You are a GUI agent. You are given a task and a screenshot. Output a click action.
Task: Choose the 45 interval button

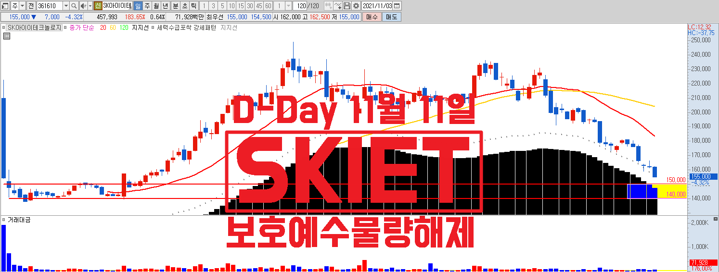pyautogui.click(x=258, y=6)
